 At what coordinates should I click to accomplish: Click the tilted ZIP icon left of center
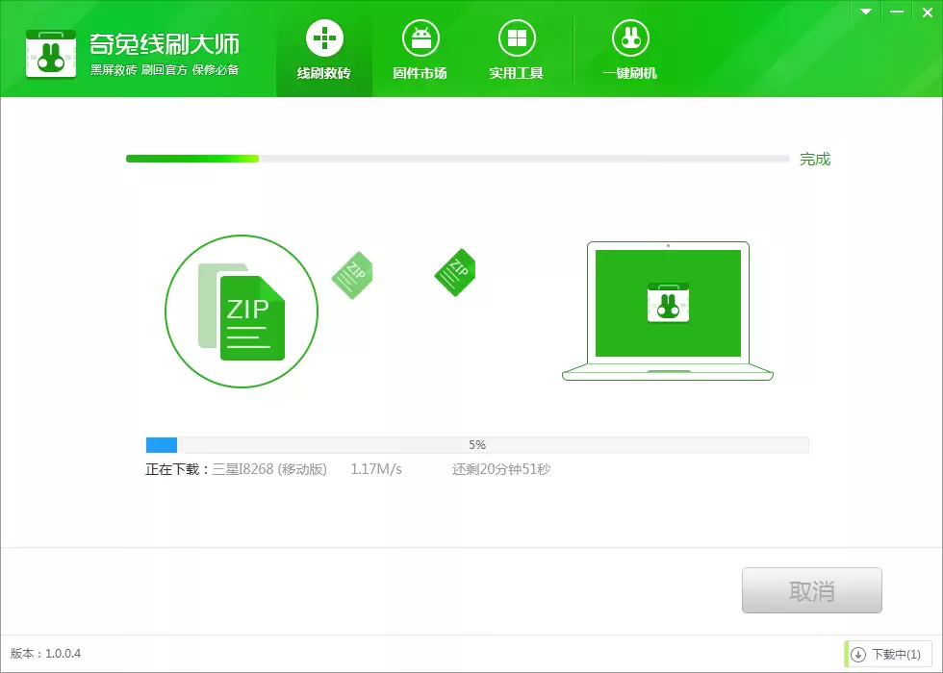[352, 275]
